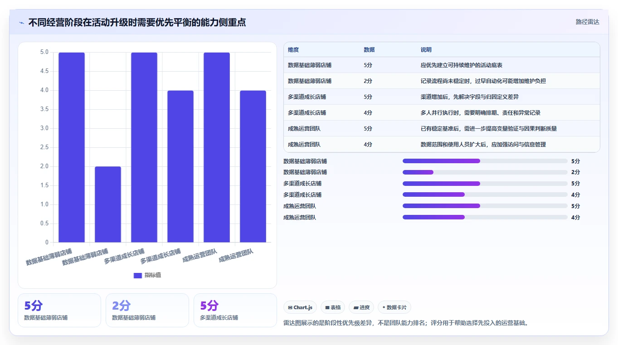Click the 多渠道成长店铺 chart bar reaching 4.0
The image size is (618, 345).
click(x=180, y=166)
